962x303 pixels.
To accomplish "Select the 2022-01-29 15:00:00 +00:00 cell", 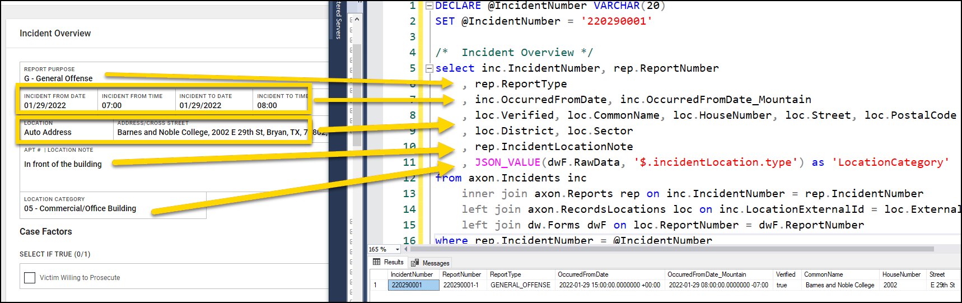I will pos(609,285).
